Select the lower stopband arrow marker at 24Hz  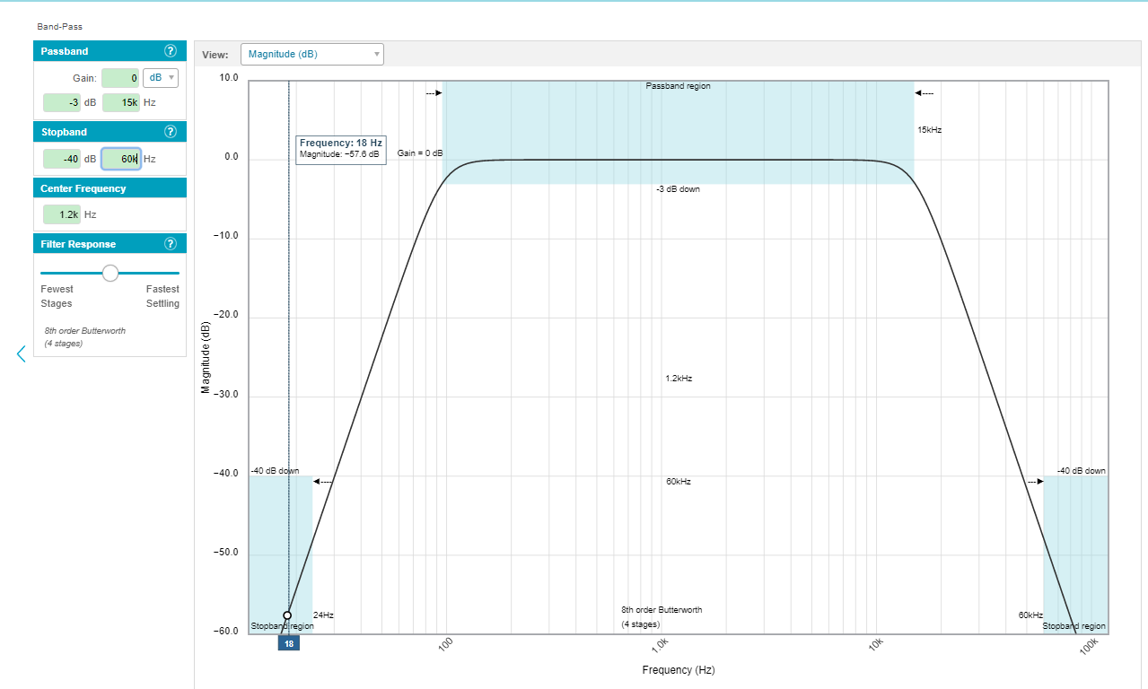[322, 482]
